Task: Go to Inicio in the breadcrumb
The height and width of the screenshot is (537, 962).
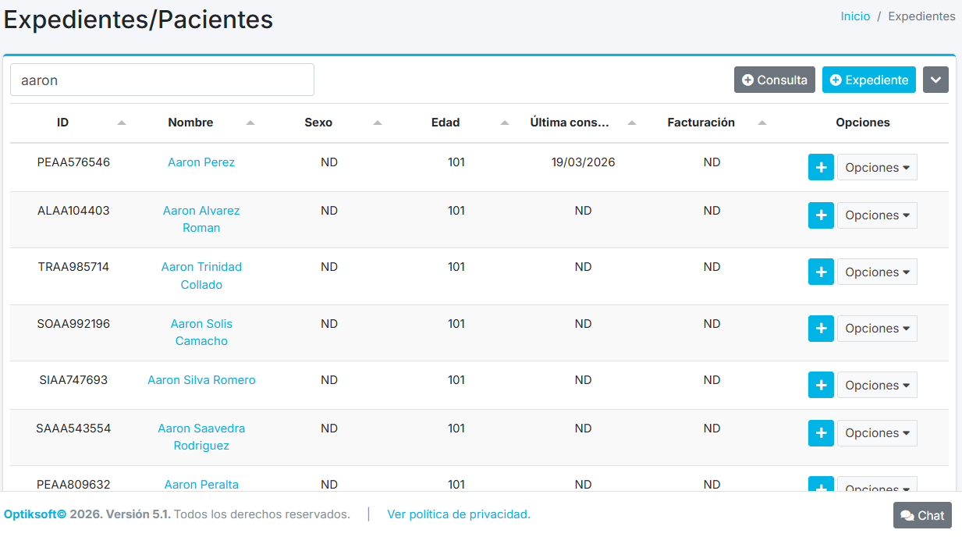Action: tap(855, 16)
